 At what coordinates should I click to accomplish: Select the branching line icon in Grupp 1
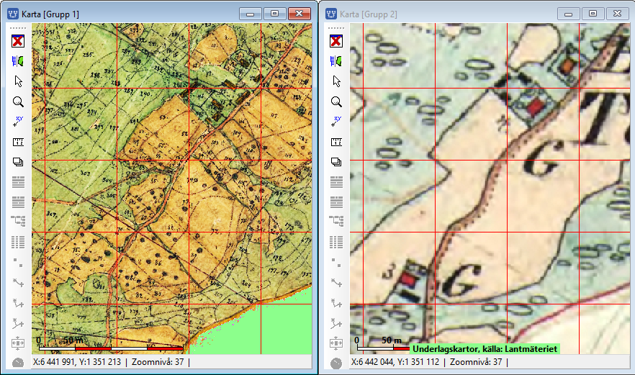[18, 323]
